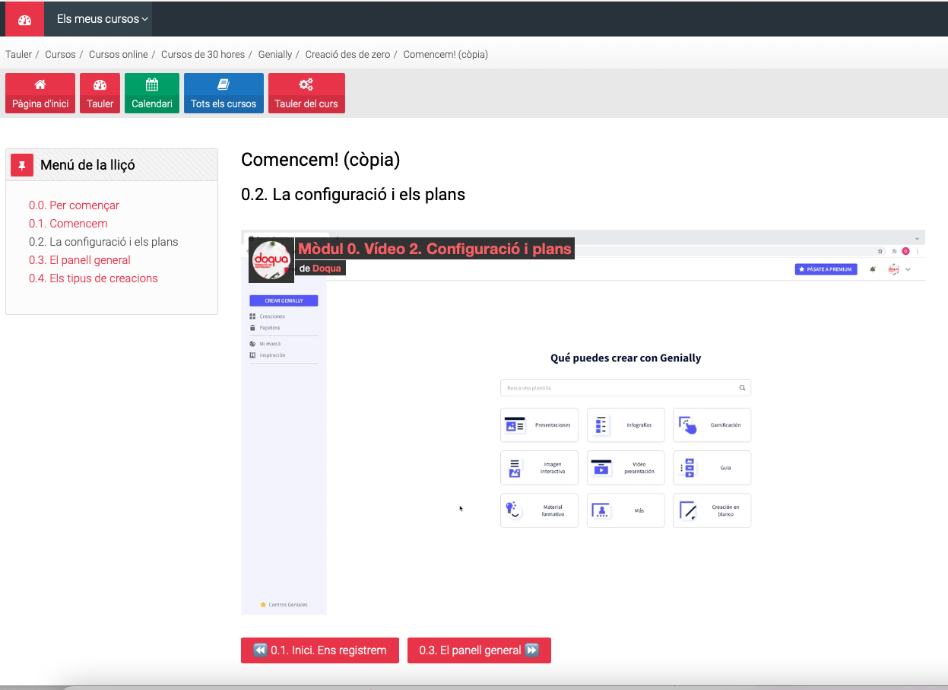Open Mi marca in the Genially sidebar
This screenshot has height=690, width=948.
[265, 344]
